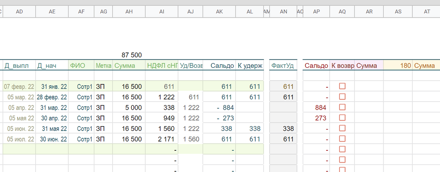Toggle the К возвр checkbox in the 05 апр. 22 row
This screenshot has height=172, width=440.
(342, 107)
